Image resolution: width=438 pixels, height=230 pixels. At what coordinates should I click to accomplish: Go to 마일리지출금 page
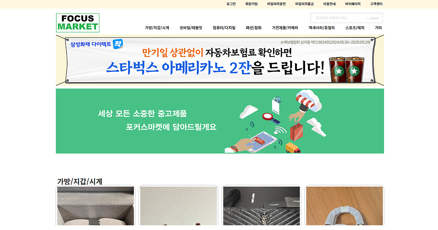click(304, 4)
